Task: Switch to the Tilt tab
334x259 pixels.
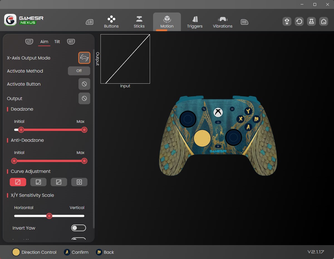Action: [57, 42]
